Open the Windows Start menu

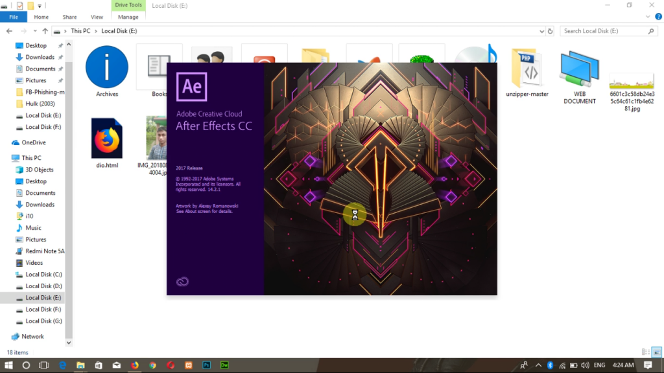pos(8,365)
